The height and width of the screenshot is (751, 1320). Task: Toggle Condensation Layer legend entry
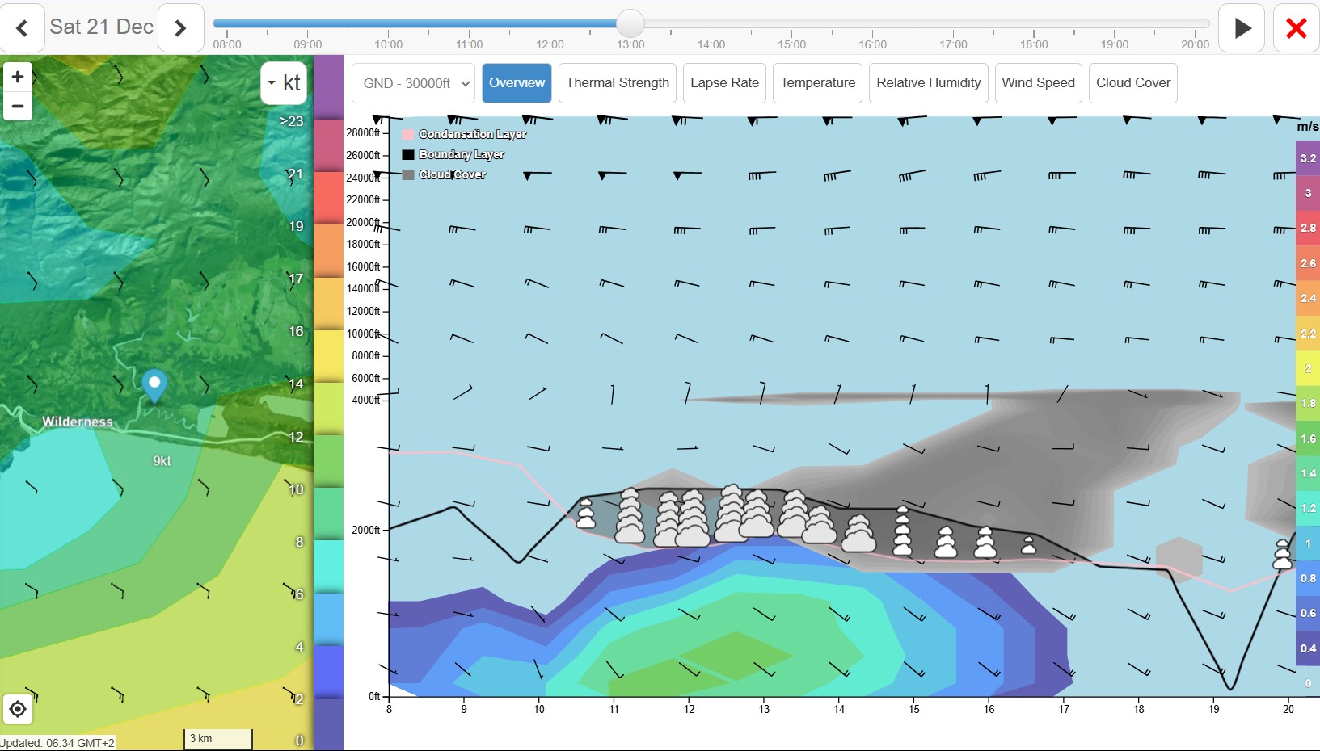click(x=465, y=134)
